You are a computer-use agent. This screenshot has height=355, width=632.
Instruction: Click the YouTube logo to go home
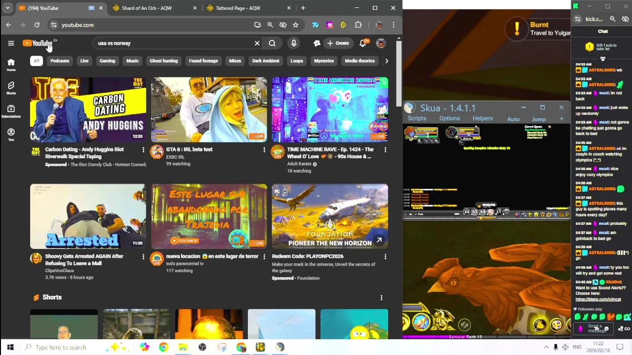tap(37, 43)
